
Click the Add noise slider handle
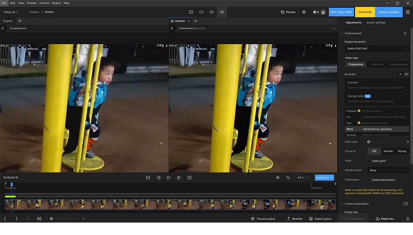[369, 142]
